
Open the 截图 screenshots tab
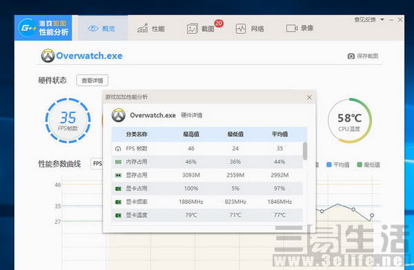[201, 28]
